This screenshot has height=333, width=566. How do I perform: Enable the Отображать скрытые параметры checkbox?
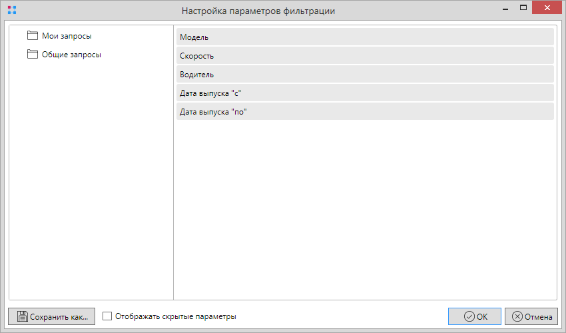[x=107, y=316]
